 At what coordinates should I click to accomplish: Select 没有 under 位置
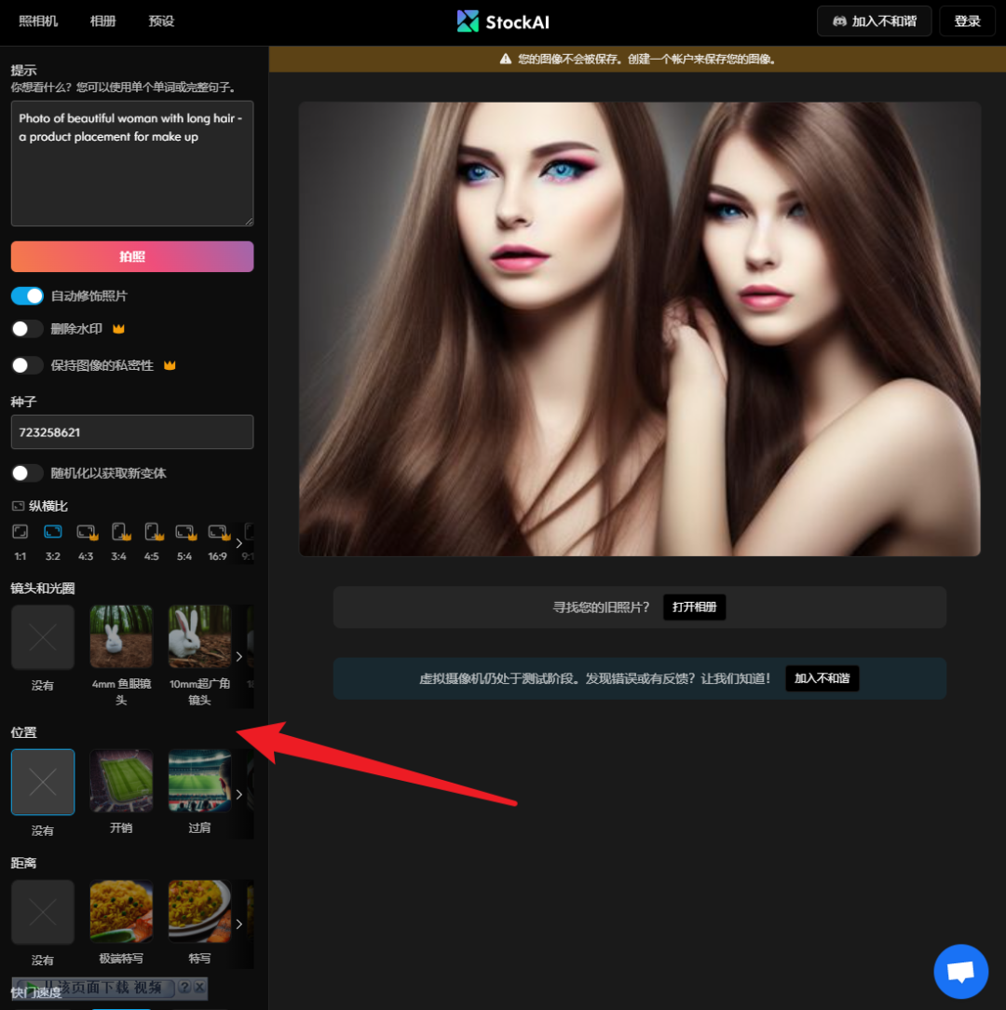[43, 782]
